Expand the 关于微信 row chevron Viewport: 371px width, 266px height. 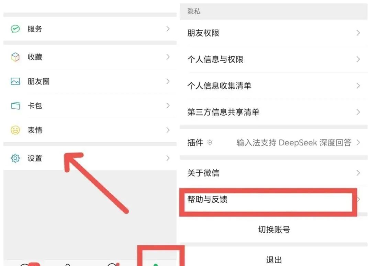tap(358, 173)
